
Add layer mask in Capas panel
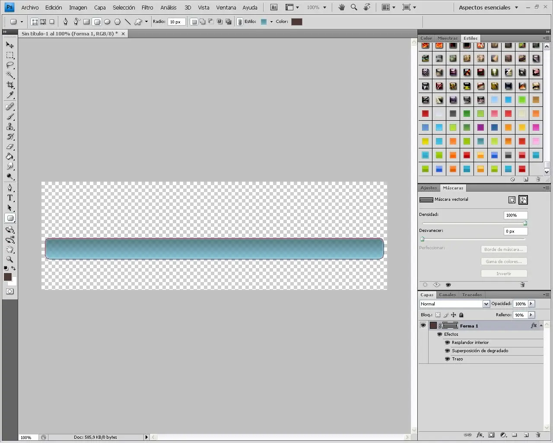(x=491, y=435)
